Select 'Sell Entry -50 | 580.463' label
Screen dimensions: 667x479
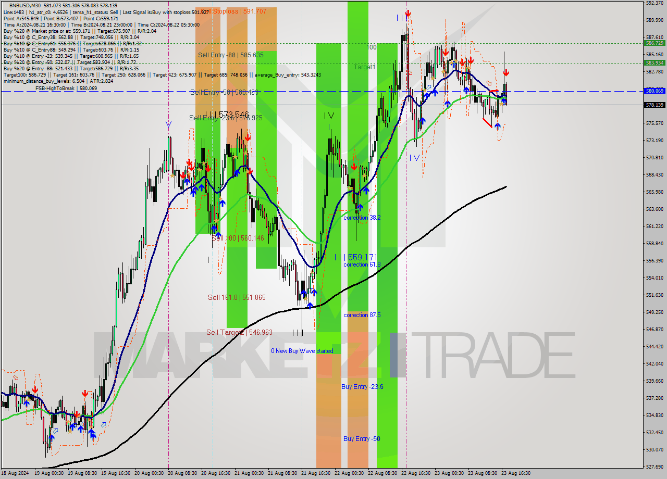click(x=224, y=92)
